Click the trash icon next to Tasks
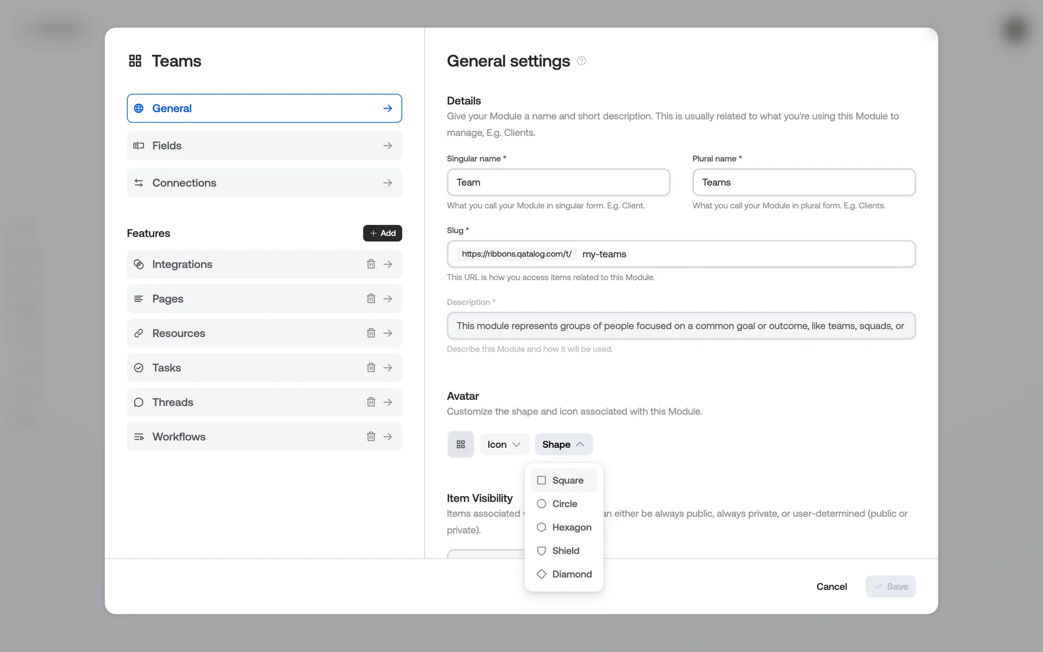1043x652 pixels. (x=371, y=368)
